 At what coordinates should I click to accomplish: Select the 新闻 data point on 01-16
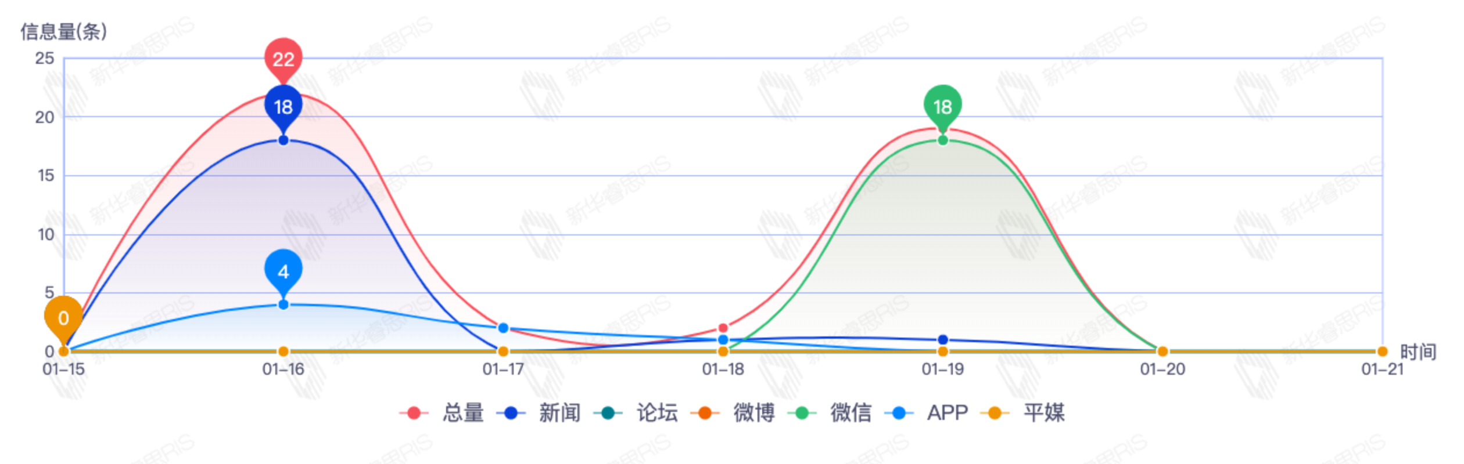283,140
